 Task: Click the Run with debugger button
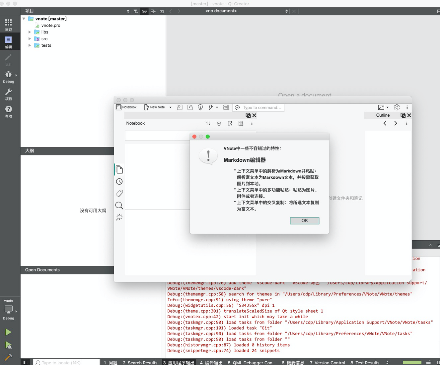click(8, 345)
